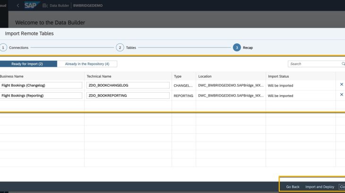345x193 pixels.
Task: Remove Flight Bookings (Changelog) row with X
Action: 342,84
